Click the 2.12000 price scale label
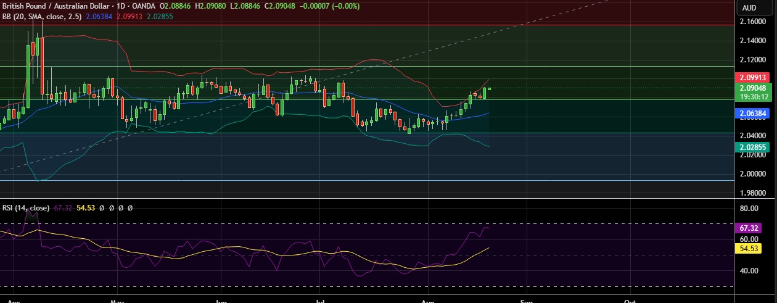Image resolution: width=777 pixels, height=303 pixels. 753,59
